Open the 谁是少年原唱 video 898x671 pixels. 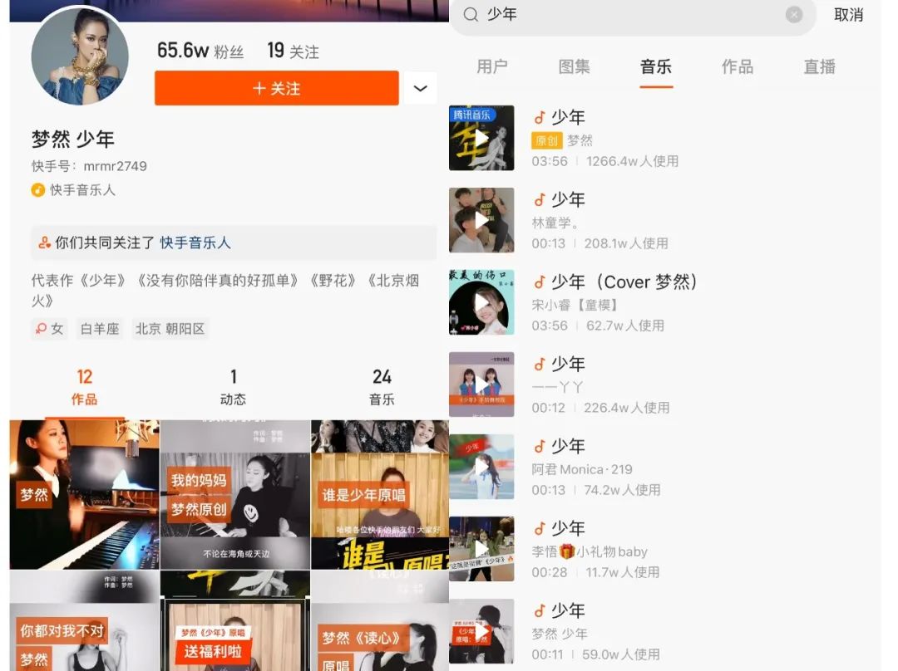[x=380, y=495]
